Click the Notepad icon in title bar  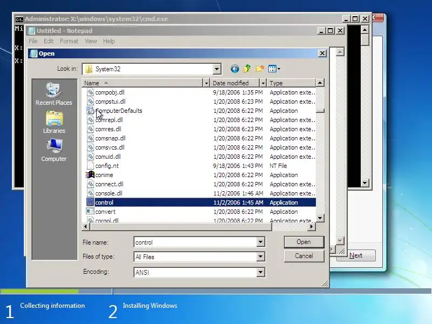click(x=32, y=31)
